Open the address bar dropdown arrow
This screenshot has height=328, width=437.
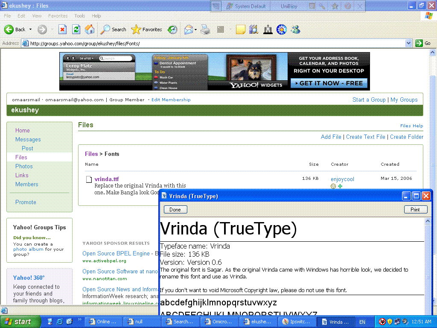click(408, 43)
